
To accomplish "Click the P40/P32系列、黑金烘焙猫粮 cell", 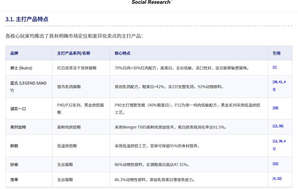I will [x=81, y=109].
